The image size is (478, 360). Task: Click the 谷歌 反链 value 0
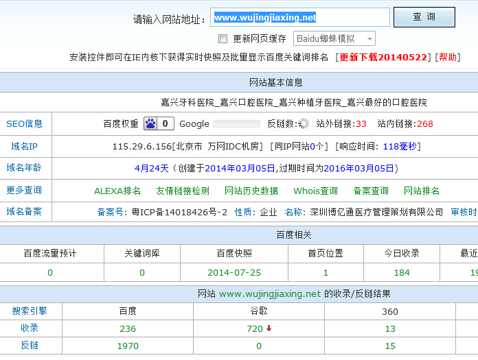259,346
